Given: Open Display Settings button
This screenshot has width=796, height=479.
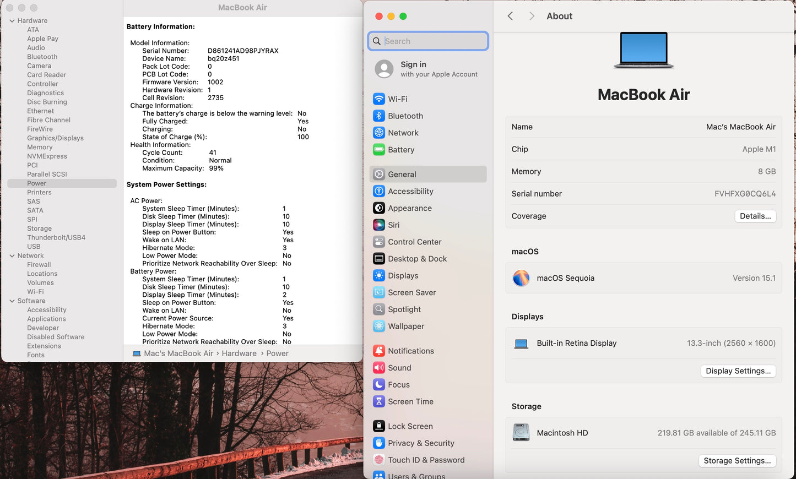Looking at the screenshot, I should [738, 371].
